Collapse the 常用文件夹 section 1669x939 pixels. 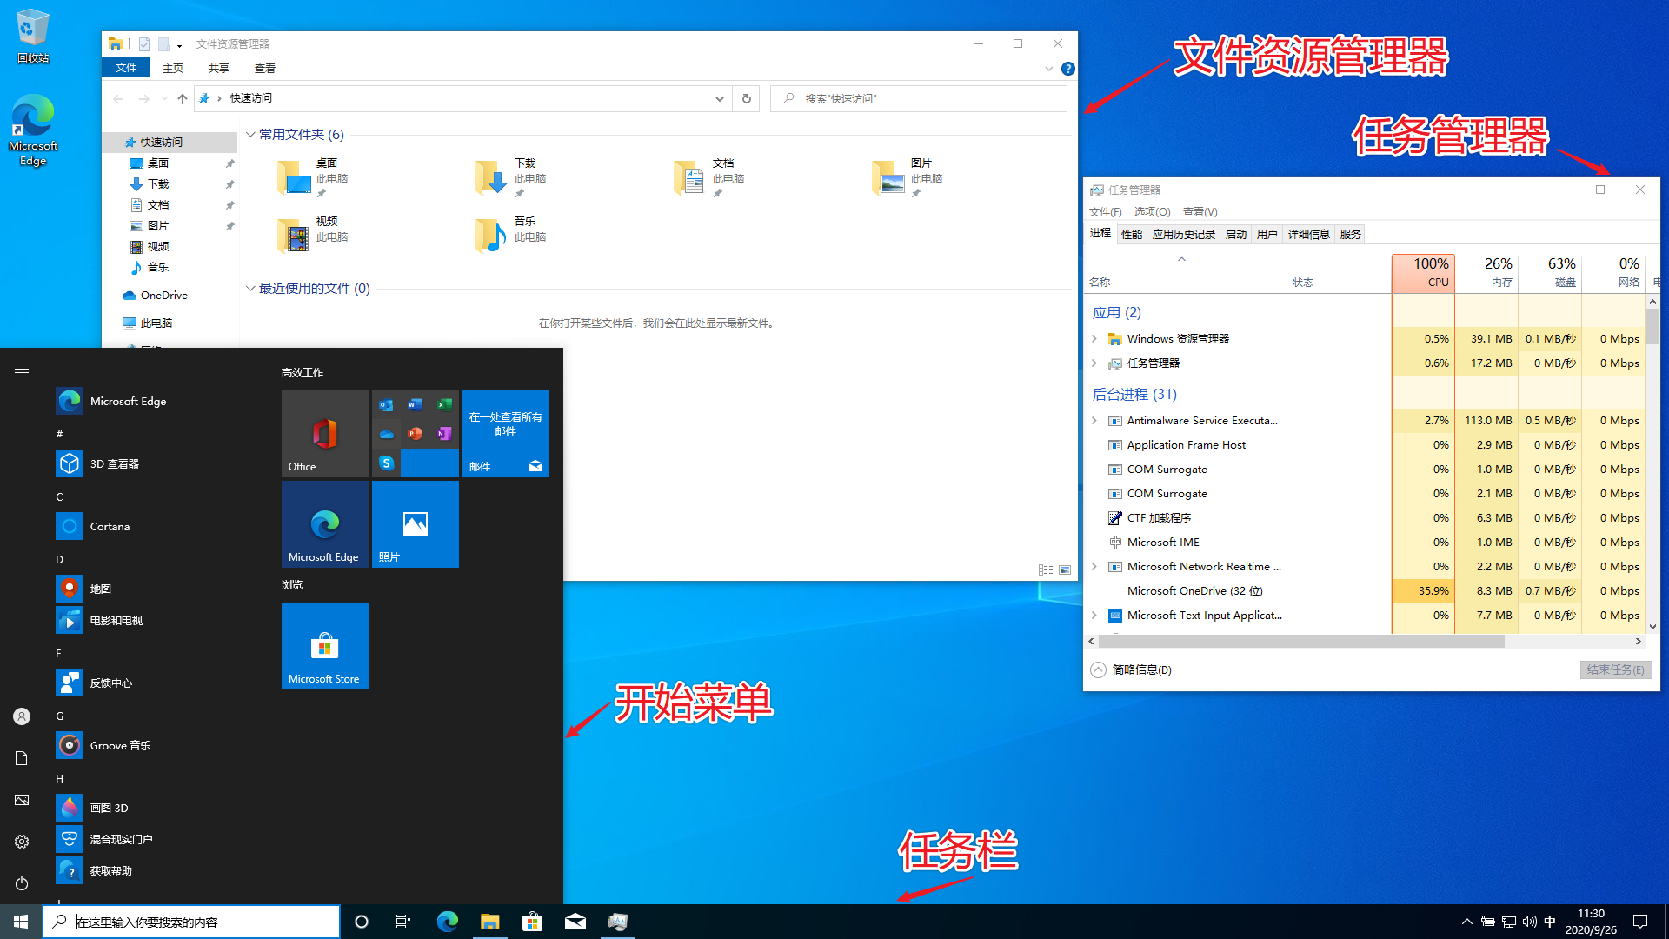click(250, 135)
